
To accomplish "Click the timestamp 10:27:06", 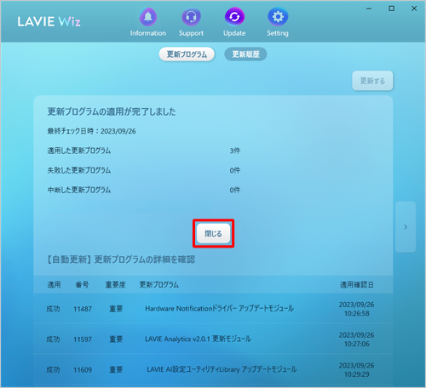I will pos(357,344).
